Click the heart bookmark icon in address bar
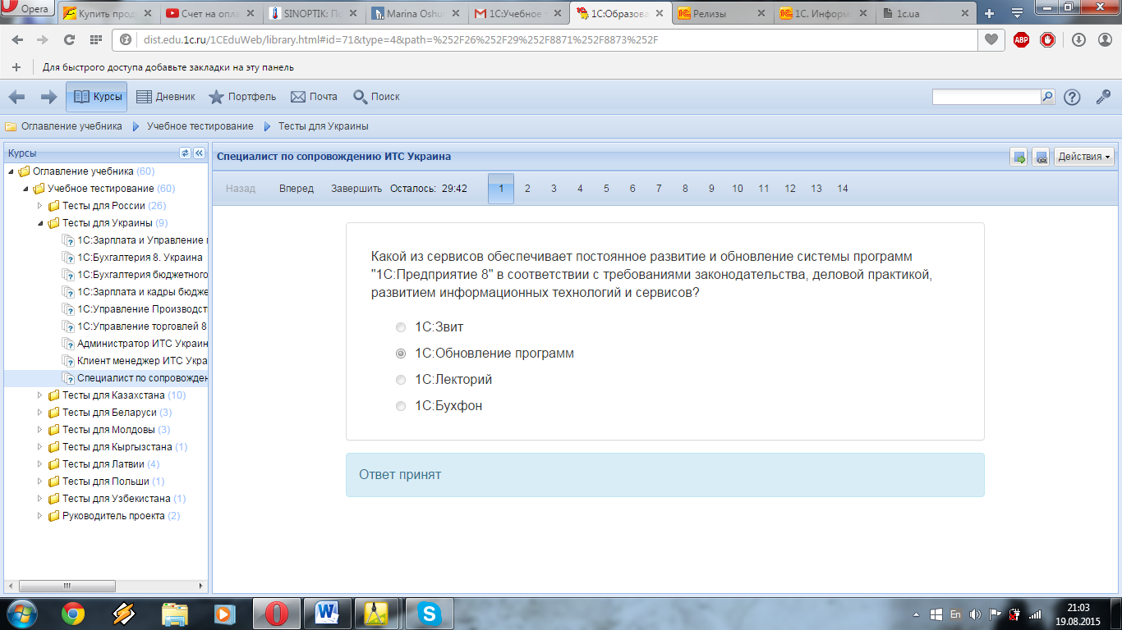The width and height of the screenshot is (1122, 630). (x=991, y=39)
